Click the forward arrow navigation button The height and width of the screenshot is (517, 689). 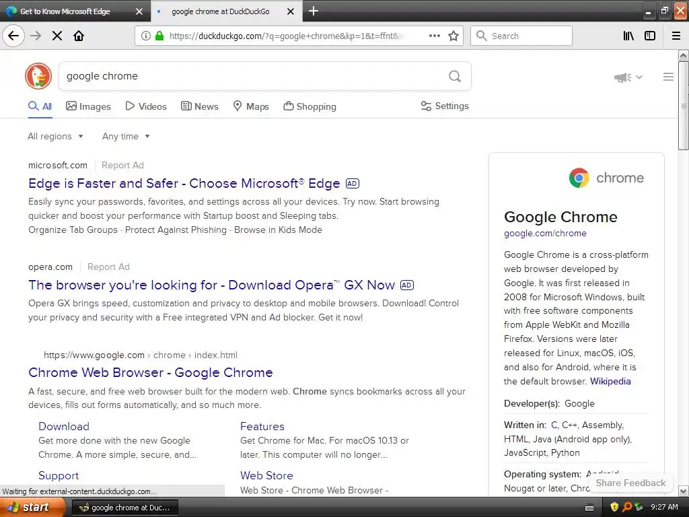pyautogui.click(x=36, y=36)
